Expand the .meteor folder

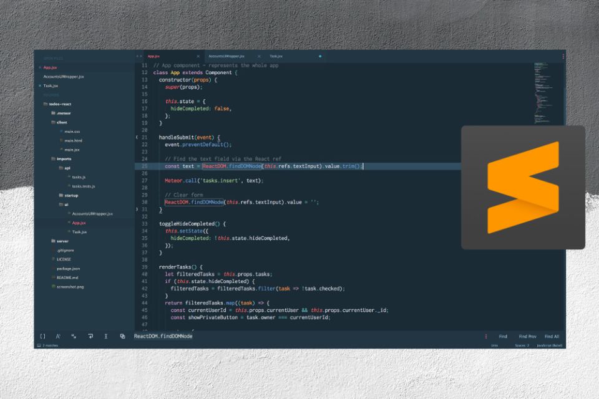61,113
